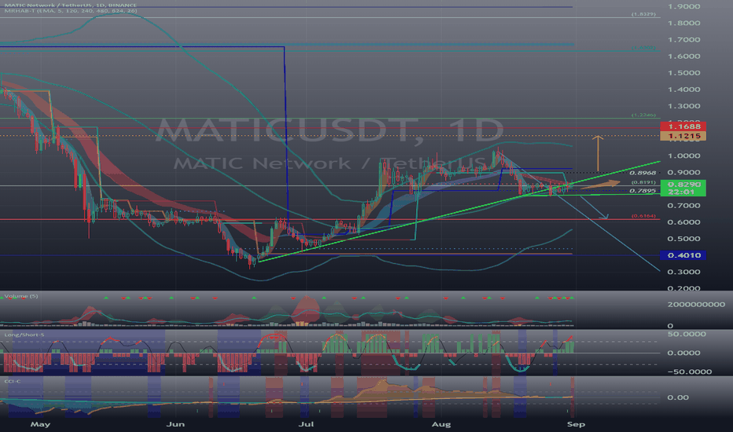This screenshot has width=733, height=432.
Task: Select the 0.7895 level label
Action: 643,191
